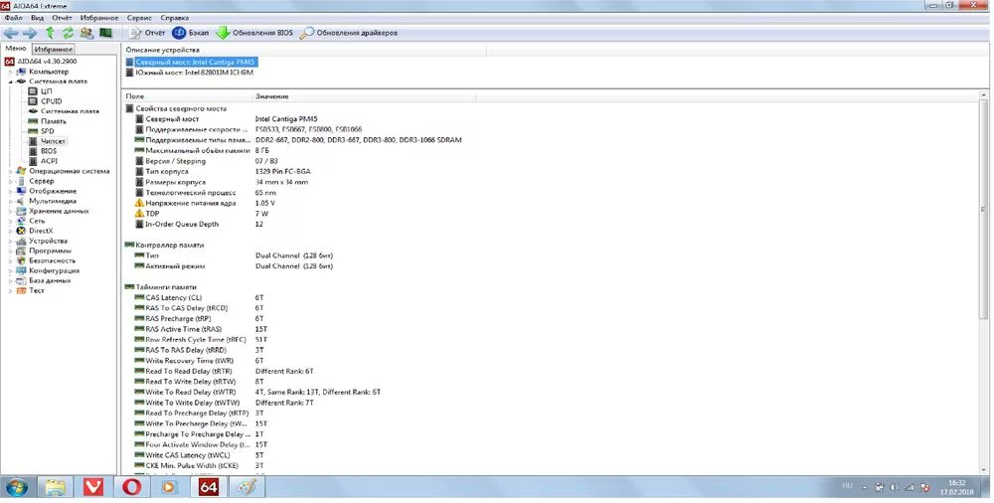
Task: Open the Windows Start button
Action: point(17,487)
